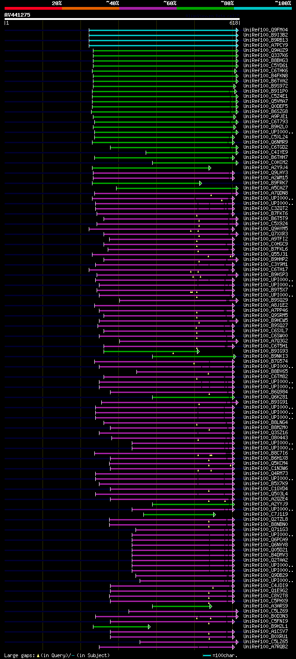The height and width of the screenshot is (659, 296).
Task: Select hit label UniRef100_B9NKI3
Action: [x=265, y=356]
